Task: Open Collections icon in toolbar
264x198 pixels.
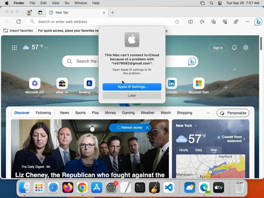Action: click(213, 22)
